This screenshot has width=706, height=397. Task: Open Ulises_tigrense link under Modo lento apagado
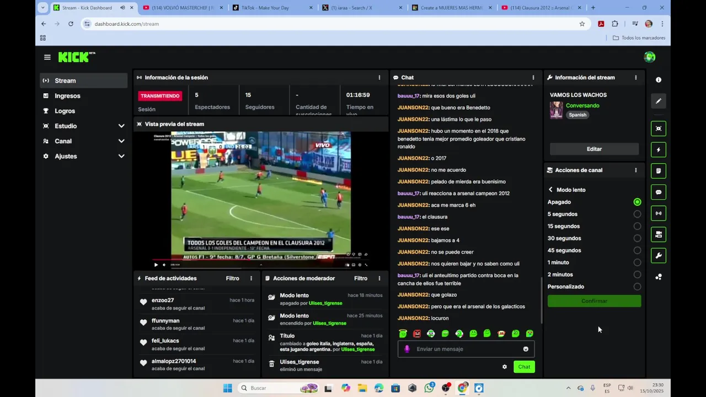(x=325, y=303)
